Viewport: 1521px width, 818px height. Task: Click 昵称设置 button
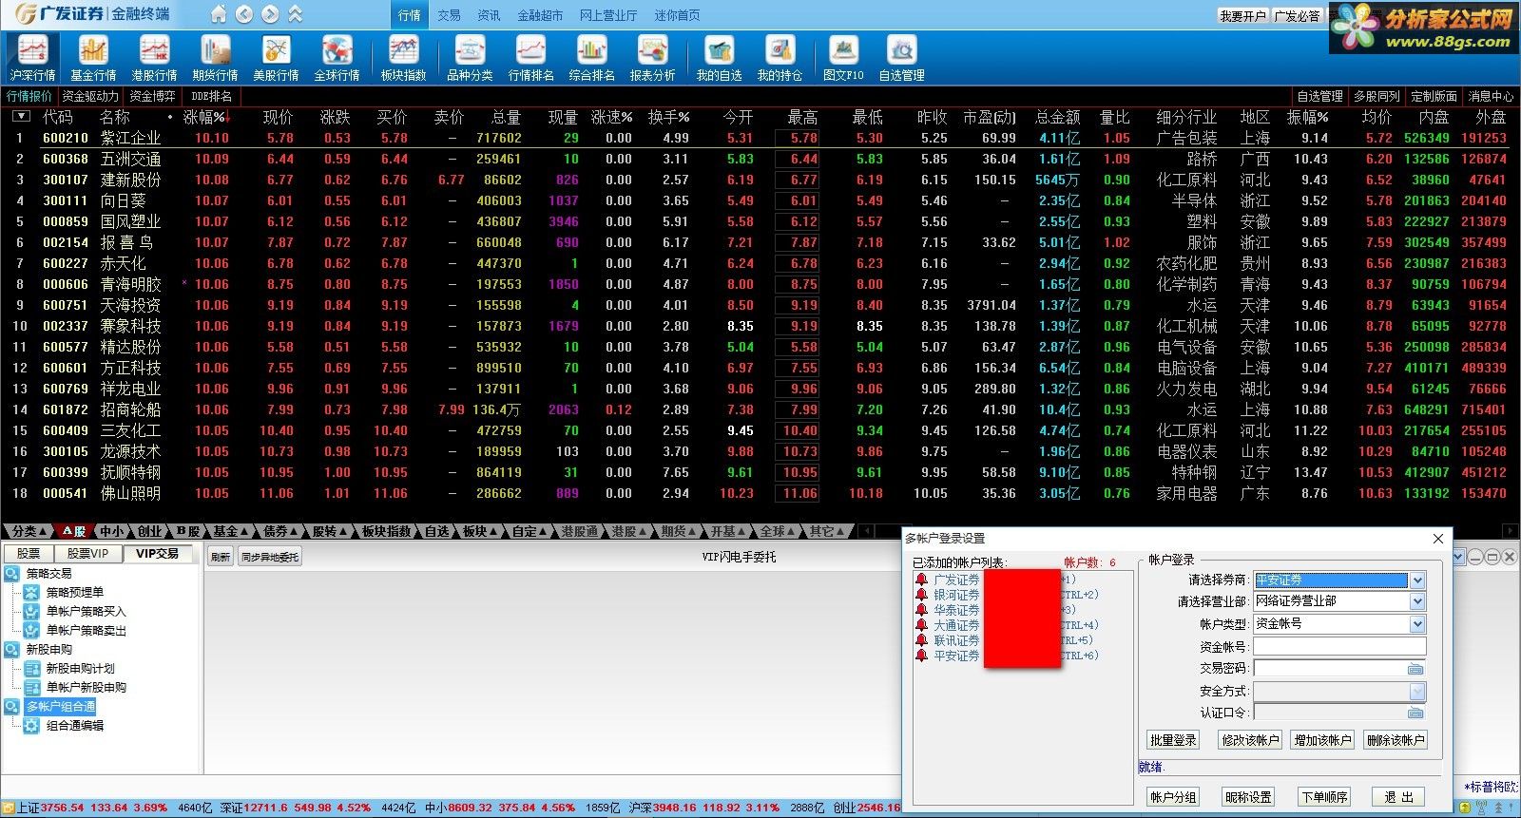coord(1248,797)
